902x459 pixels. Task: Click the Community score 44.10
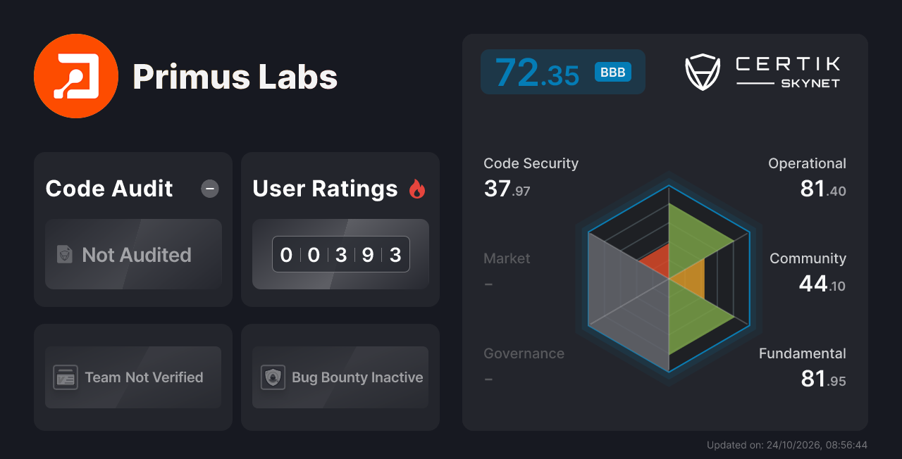pyautogui.click(x=822, y=284)
